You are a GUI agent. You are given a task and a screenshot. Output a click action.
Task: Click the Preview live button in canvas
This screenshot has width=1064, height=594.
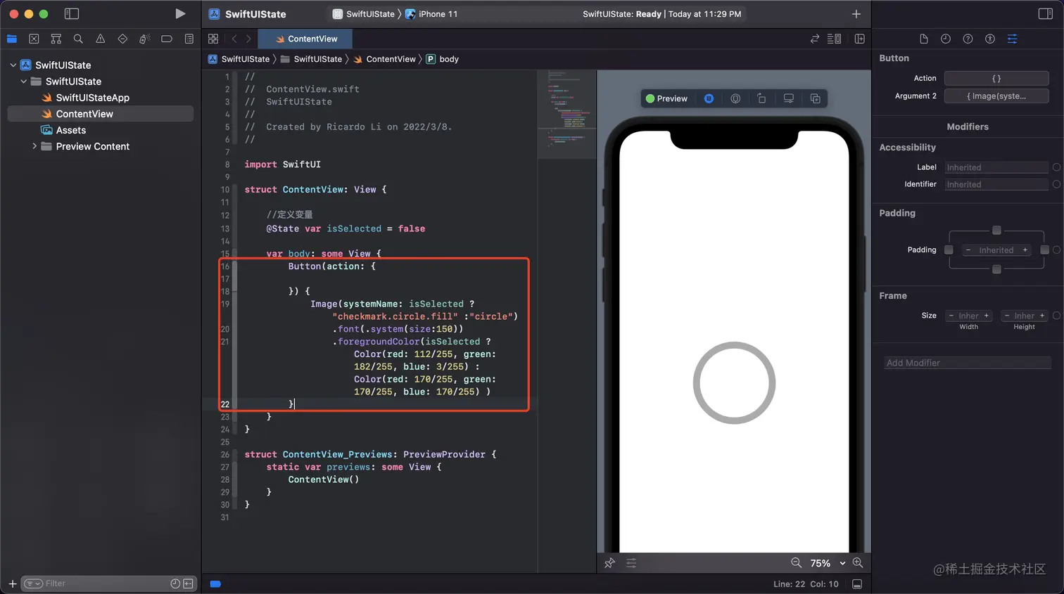666,98
